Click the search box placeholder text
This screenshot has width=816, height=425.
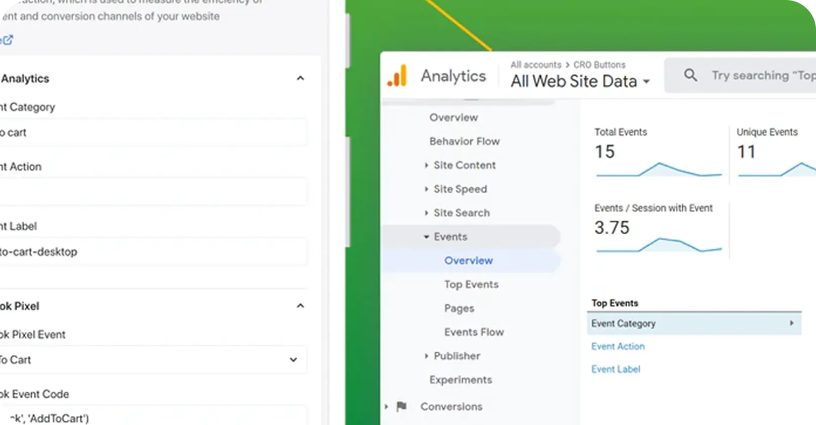[762, 76]
